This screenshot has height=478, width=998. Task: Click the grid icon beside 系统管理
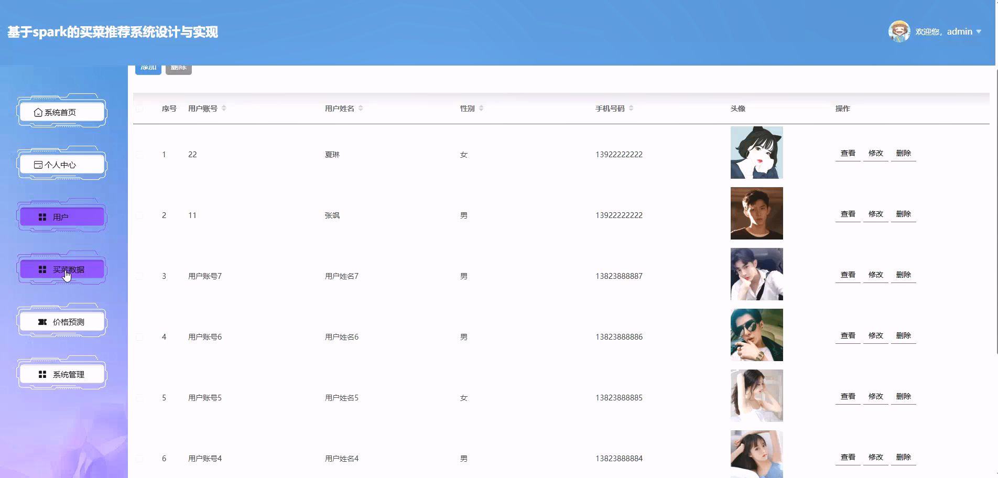[x=42, y=375]
